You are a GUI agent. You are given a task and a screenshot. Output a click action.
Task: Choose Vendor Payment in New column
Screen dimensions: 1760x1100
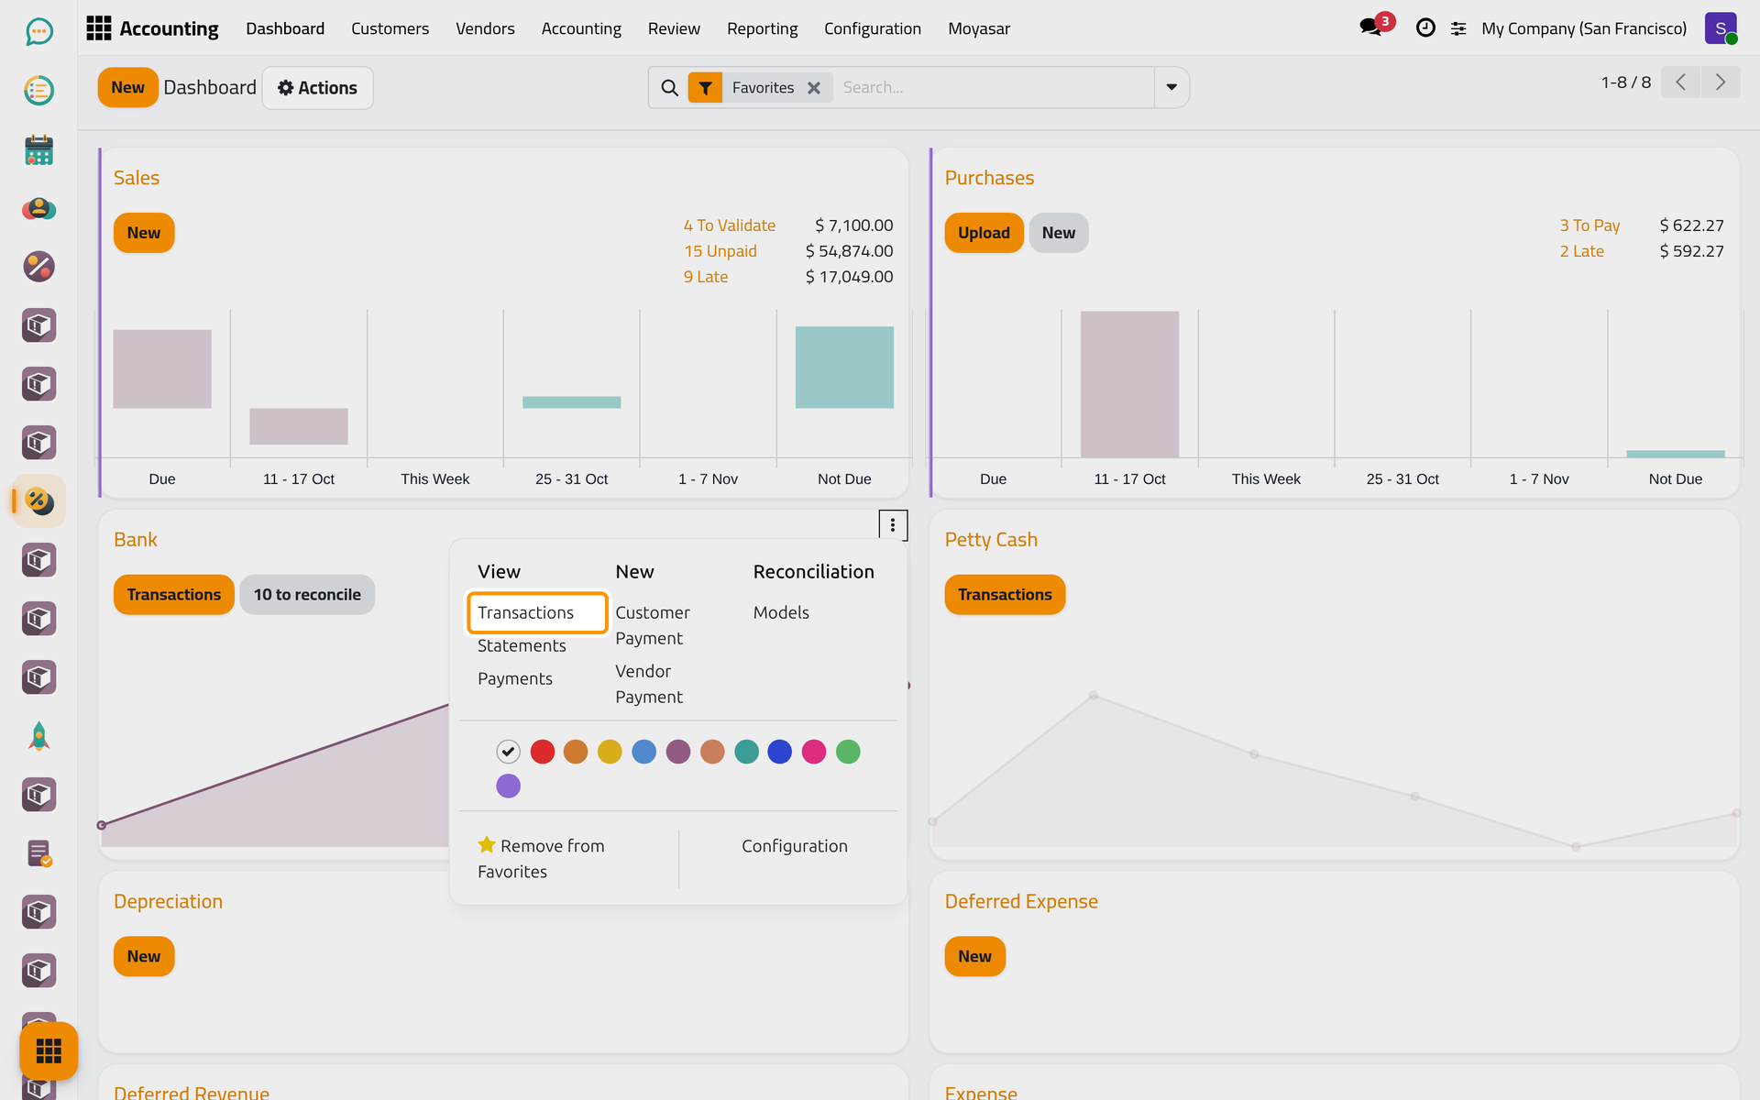(x=649, y=684)
